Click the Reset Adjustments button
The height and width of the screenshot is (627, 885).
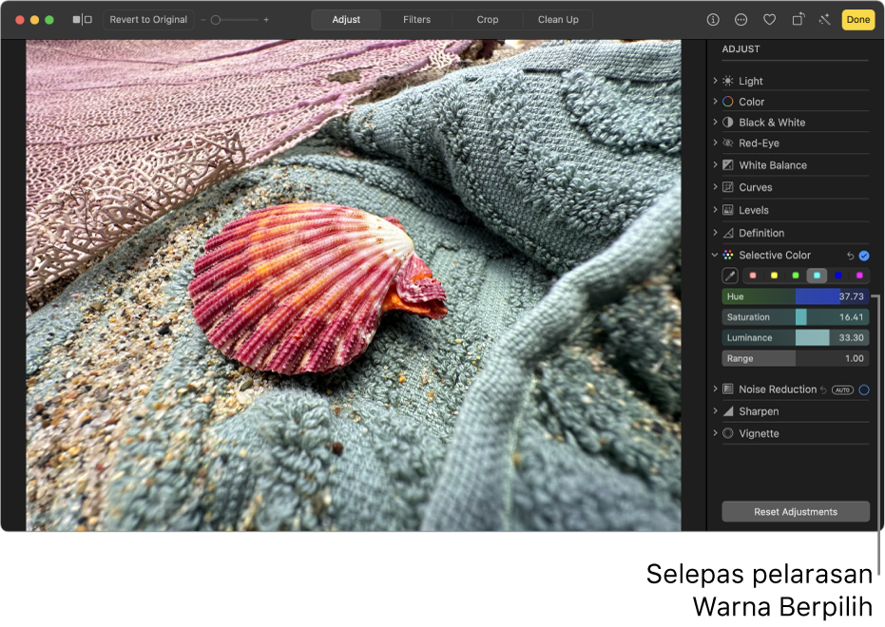796,512
